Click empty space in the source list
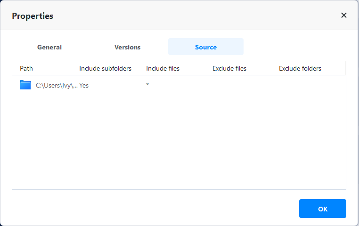Image resolution: width=359 pixels, height=226 pixels. (x=179, y=141)
